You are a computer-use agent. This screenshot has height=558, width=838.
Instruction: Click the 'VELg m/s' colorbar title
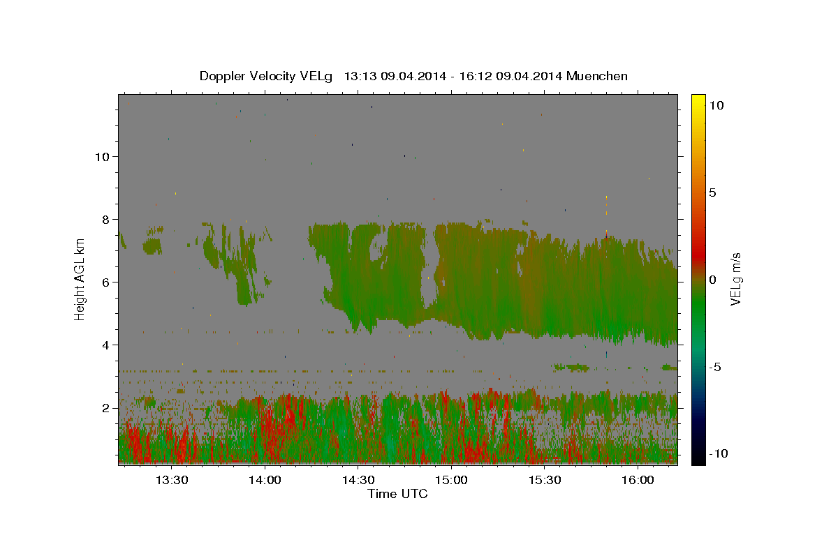click(x=735, y=280)
